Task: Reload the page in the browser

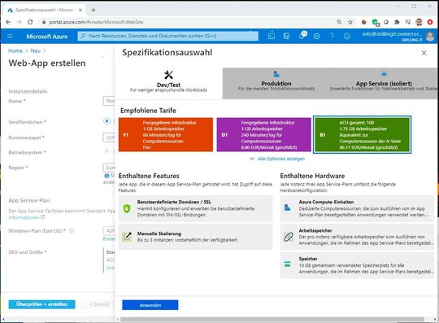Action: pos(30,22)
